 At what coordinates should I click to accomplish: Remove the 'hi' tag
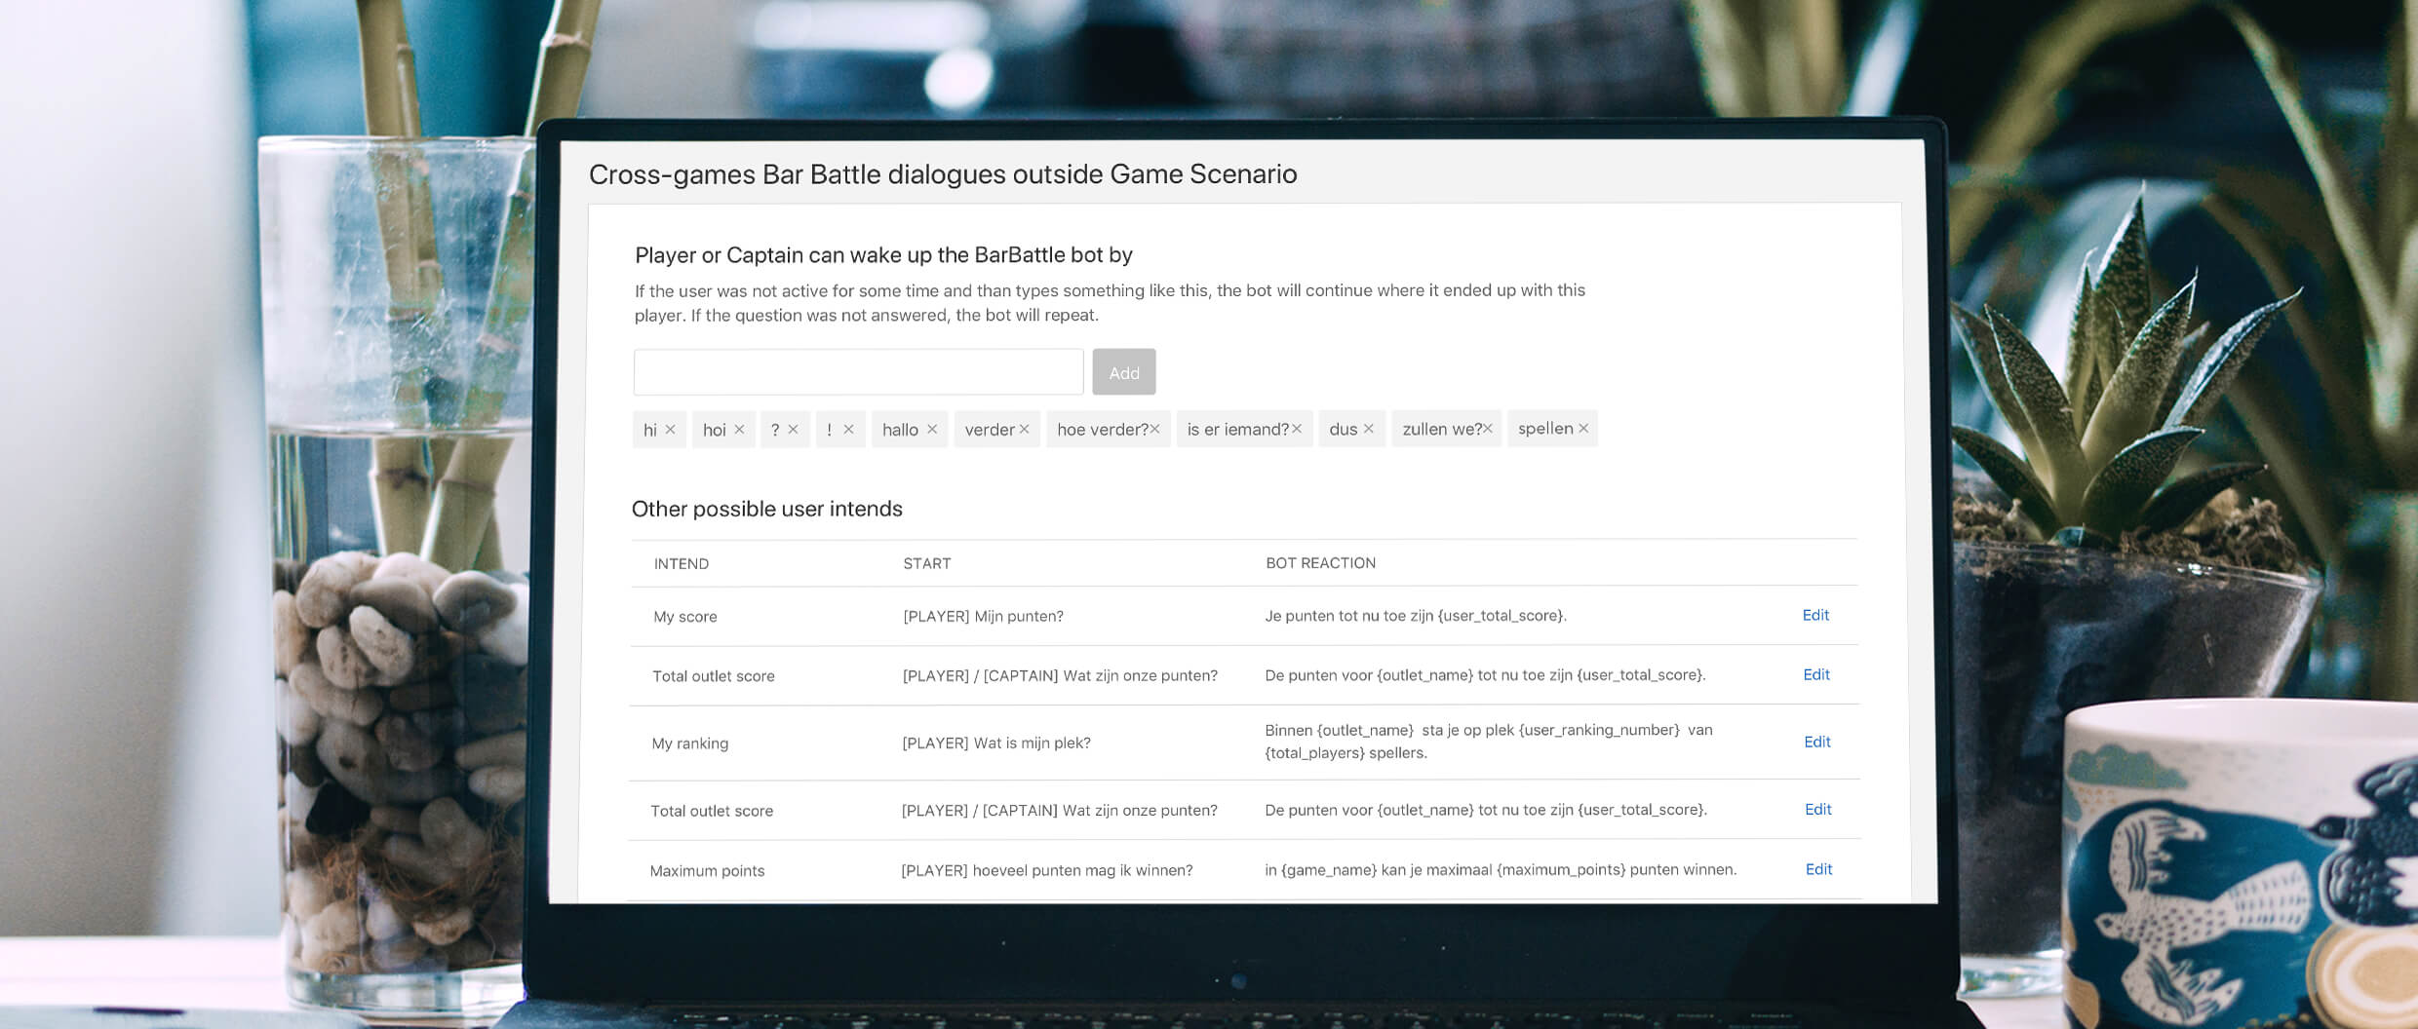tap(670, 430)
